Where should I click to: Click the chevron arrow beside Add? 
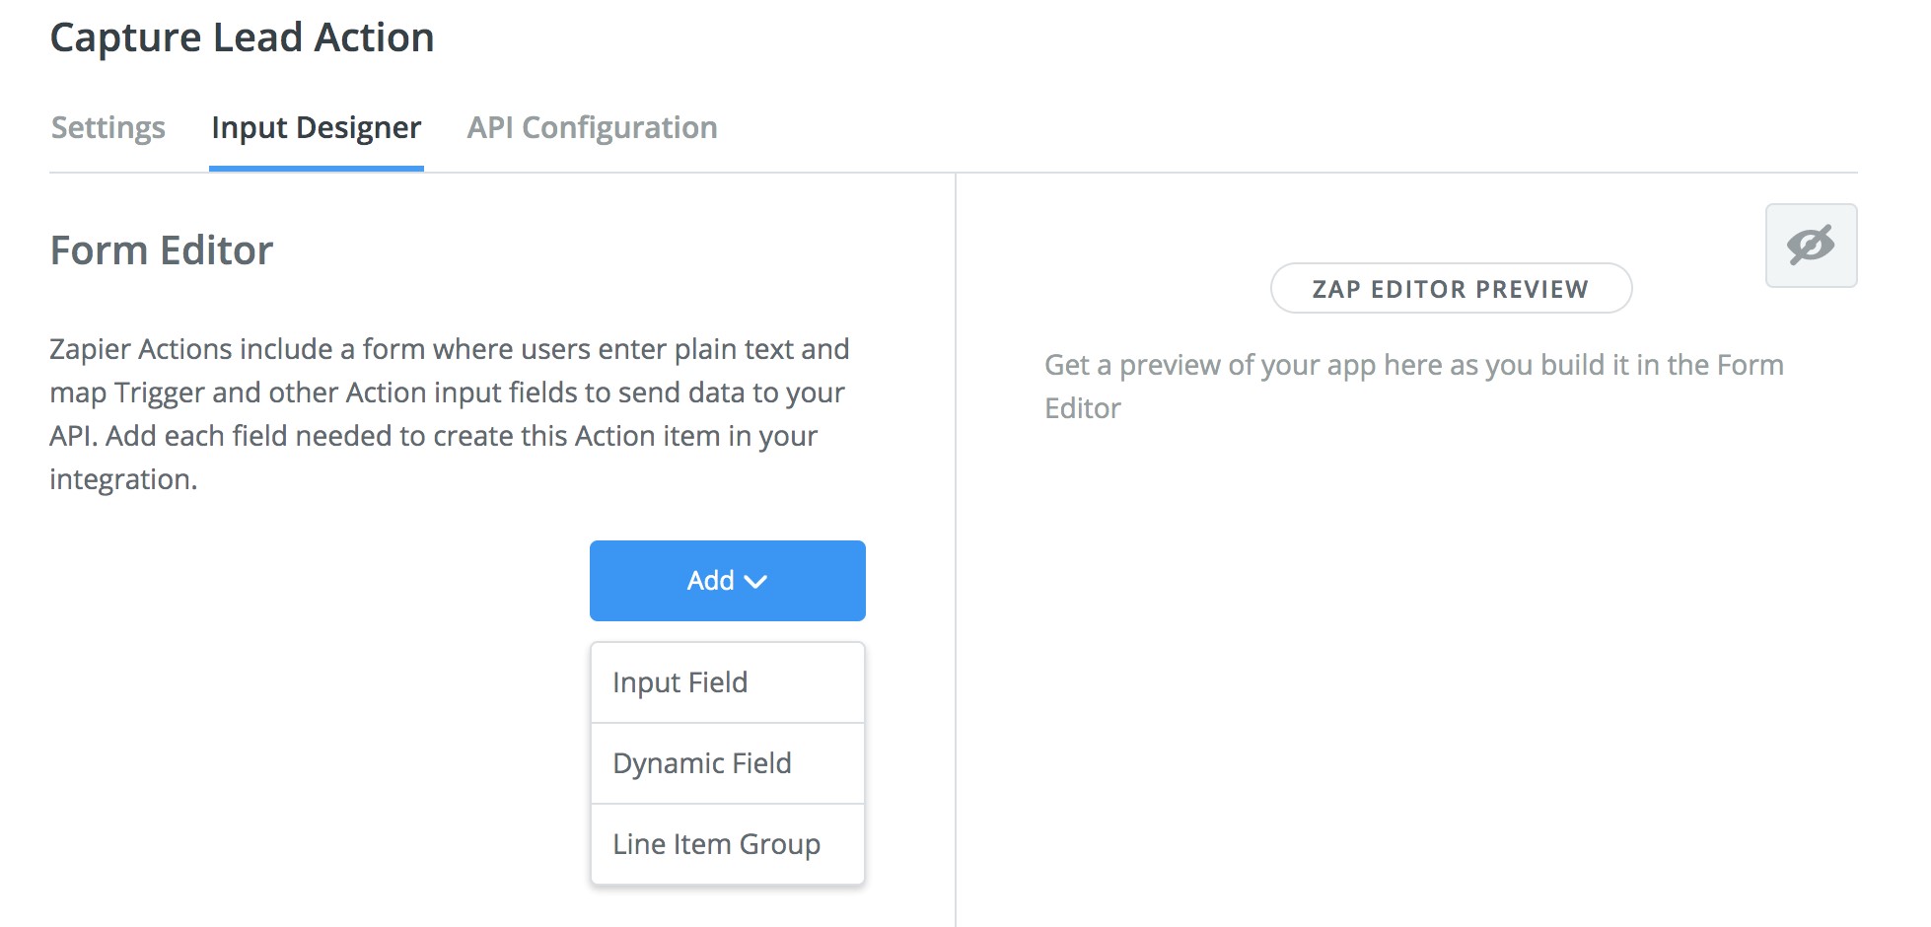click(x=756, y=582)
